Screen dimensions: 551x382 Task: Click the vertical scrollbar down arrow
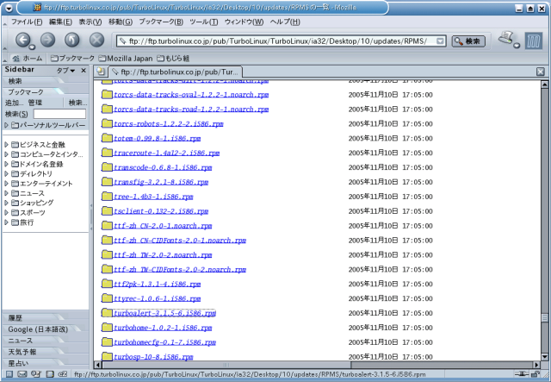click(544, 357)
